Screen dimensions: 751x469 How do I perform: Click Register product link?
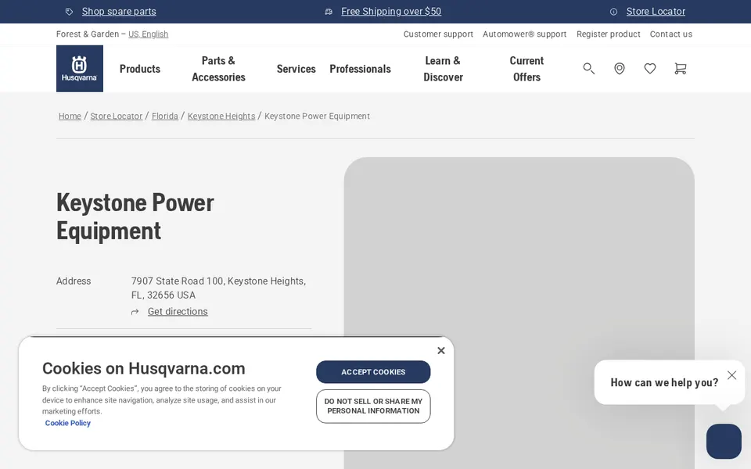609,34
